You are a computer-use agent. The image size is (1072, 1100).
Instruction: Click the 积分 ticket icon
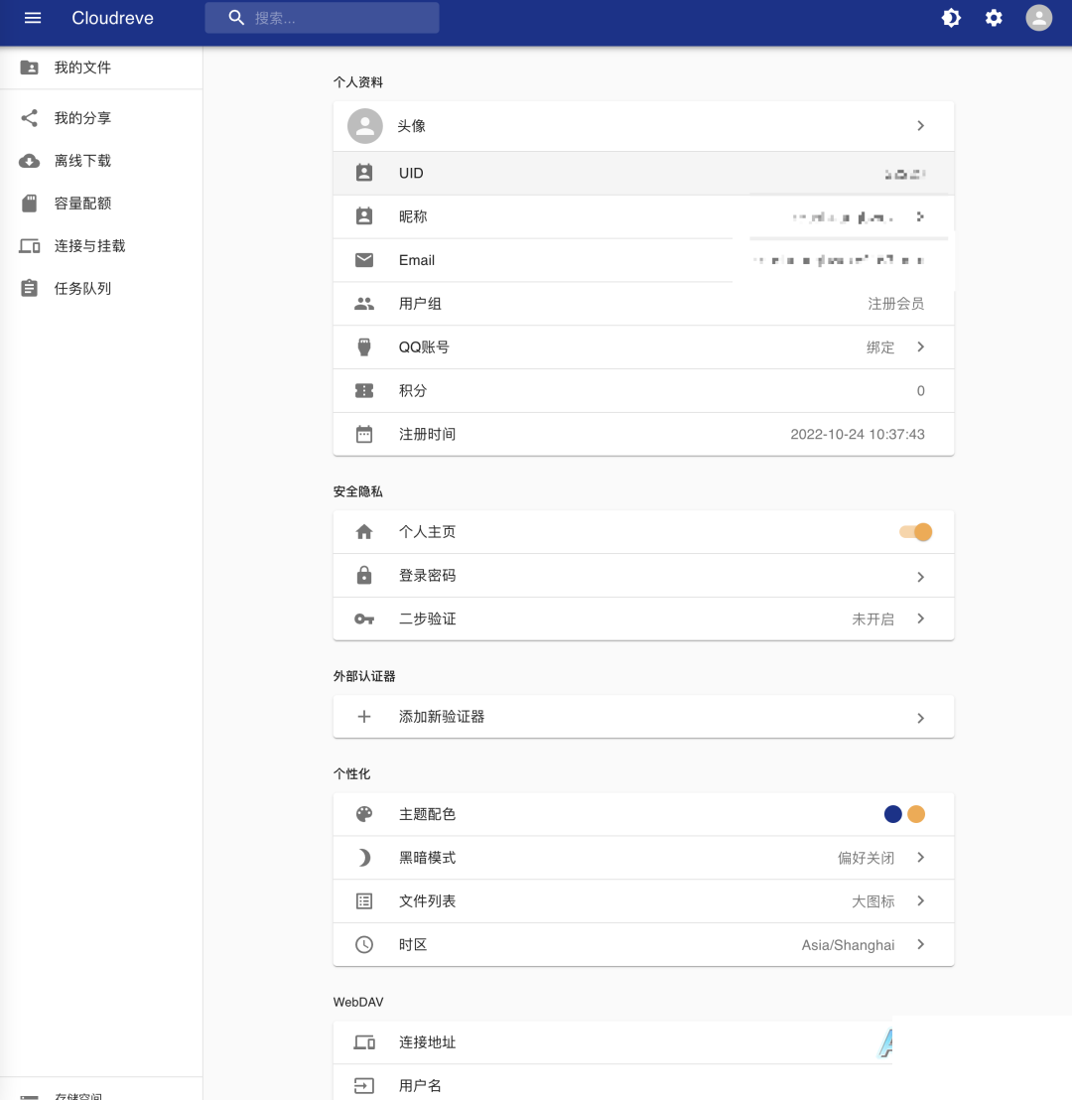click(364, 391)
